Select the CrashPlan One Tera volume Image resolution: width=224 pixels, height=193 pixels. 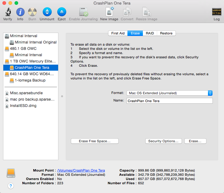pyautogui.click(x=31, y=68)
